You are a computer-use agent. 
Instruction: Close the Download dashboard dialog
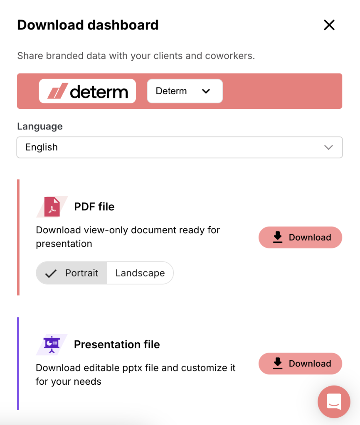[x=329, y=25]
